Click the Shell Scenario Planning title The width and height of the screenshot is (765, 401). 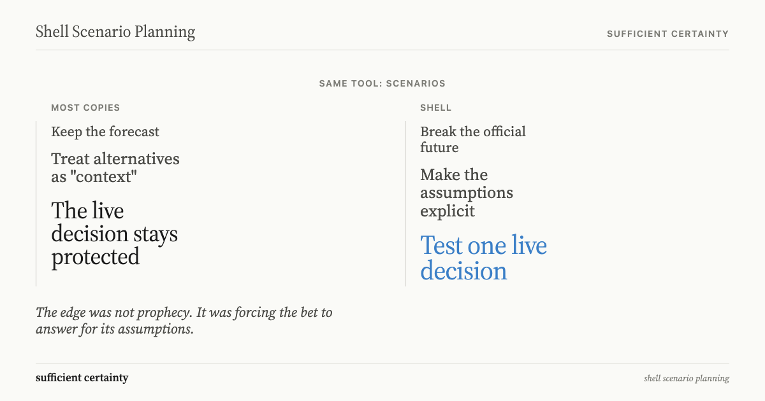click(x=115, y=32)
